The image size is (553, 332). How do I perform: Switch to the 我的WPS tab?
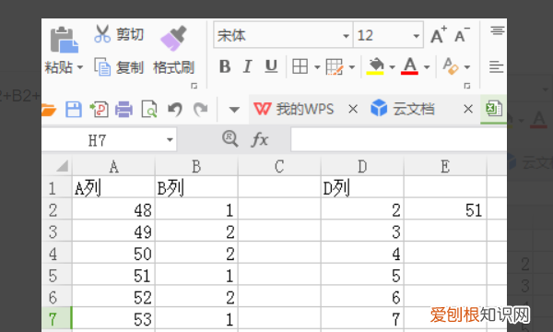click(x=293, y=109)
